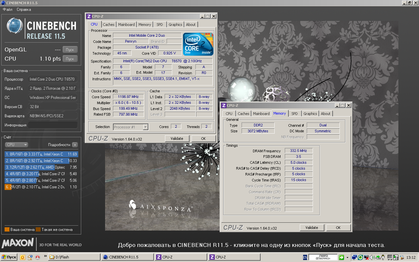Open the gray monitor tray icon

click(x=390, y=257)
